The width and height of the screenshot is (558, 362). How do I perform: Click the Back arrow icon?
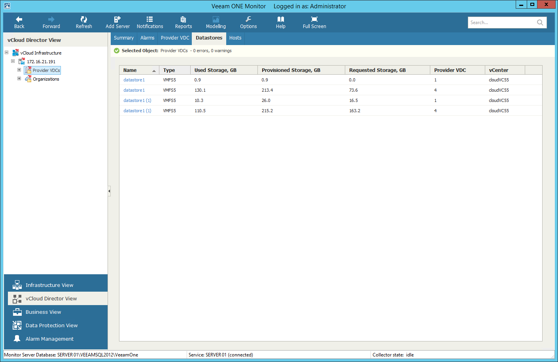pos(19,19)
